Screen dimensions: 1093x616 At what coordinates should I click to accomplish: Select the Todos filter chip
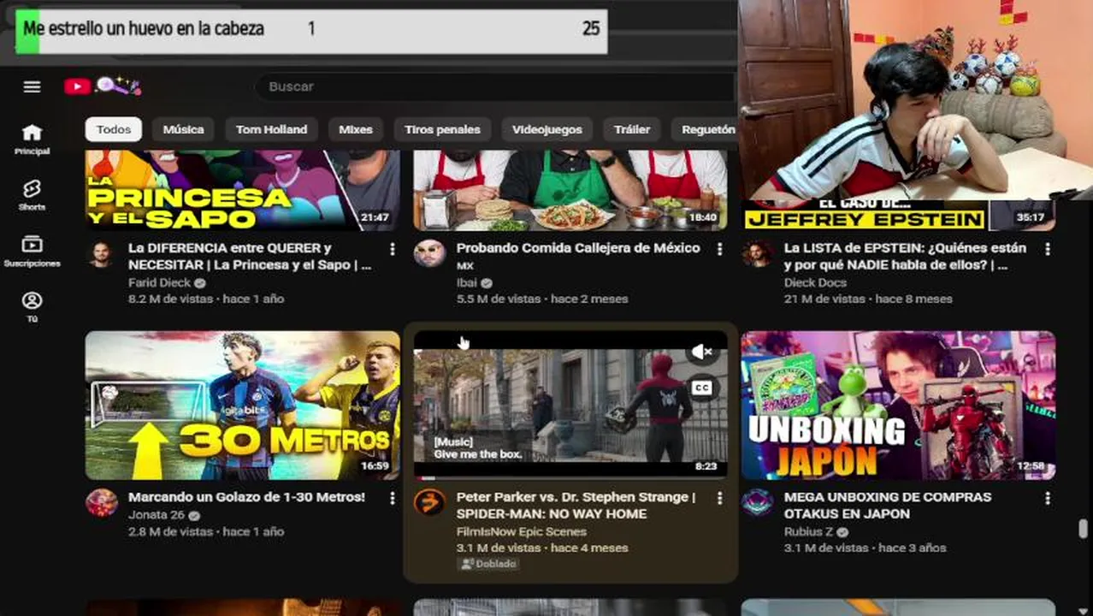(x=114, y=129)
